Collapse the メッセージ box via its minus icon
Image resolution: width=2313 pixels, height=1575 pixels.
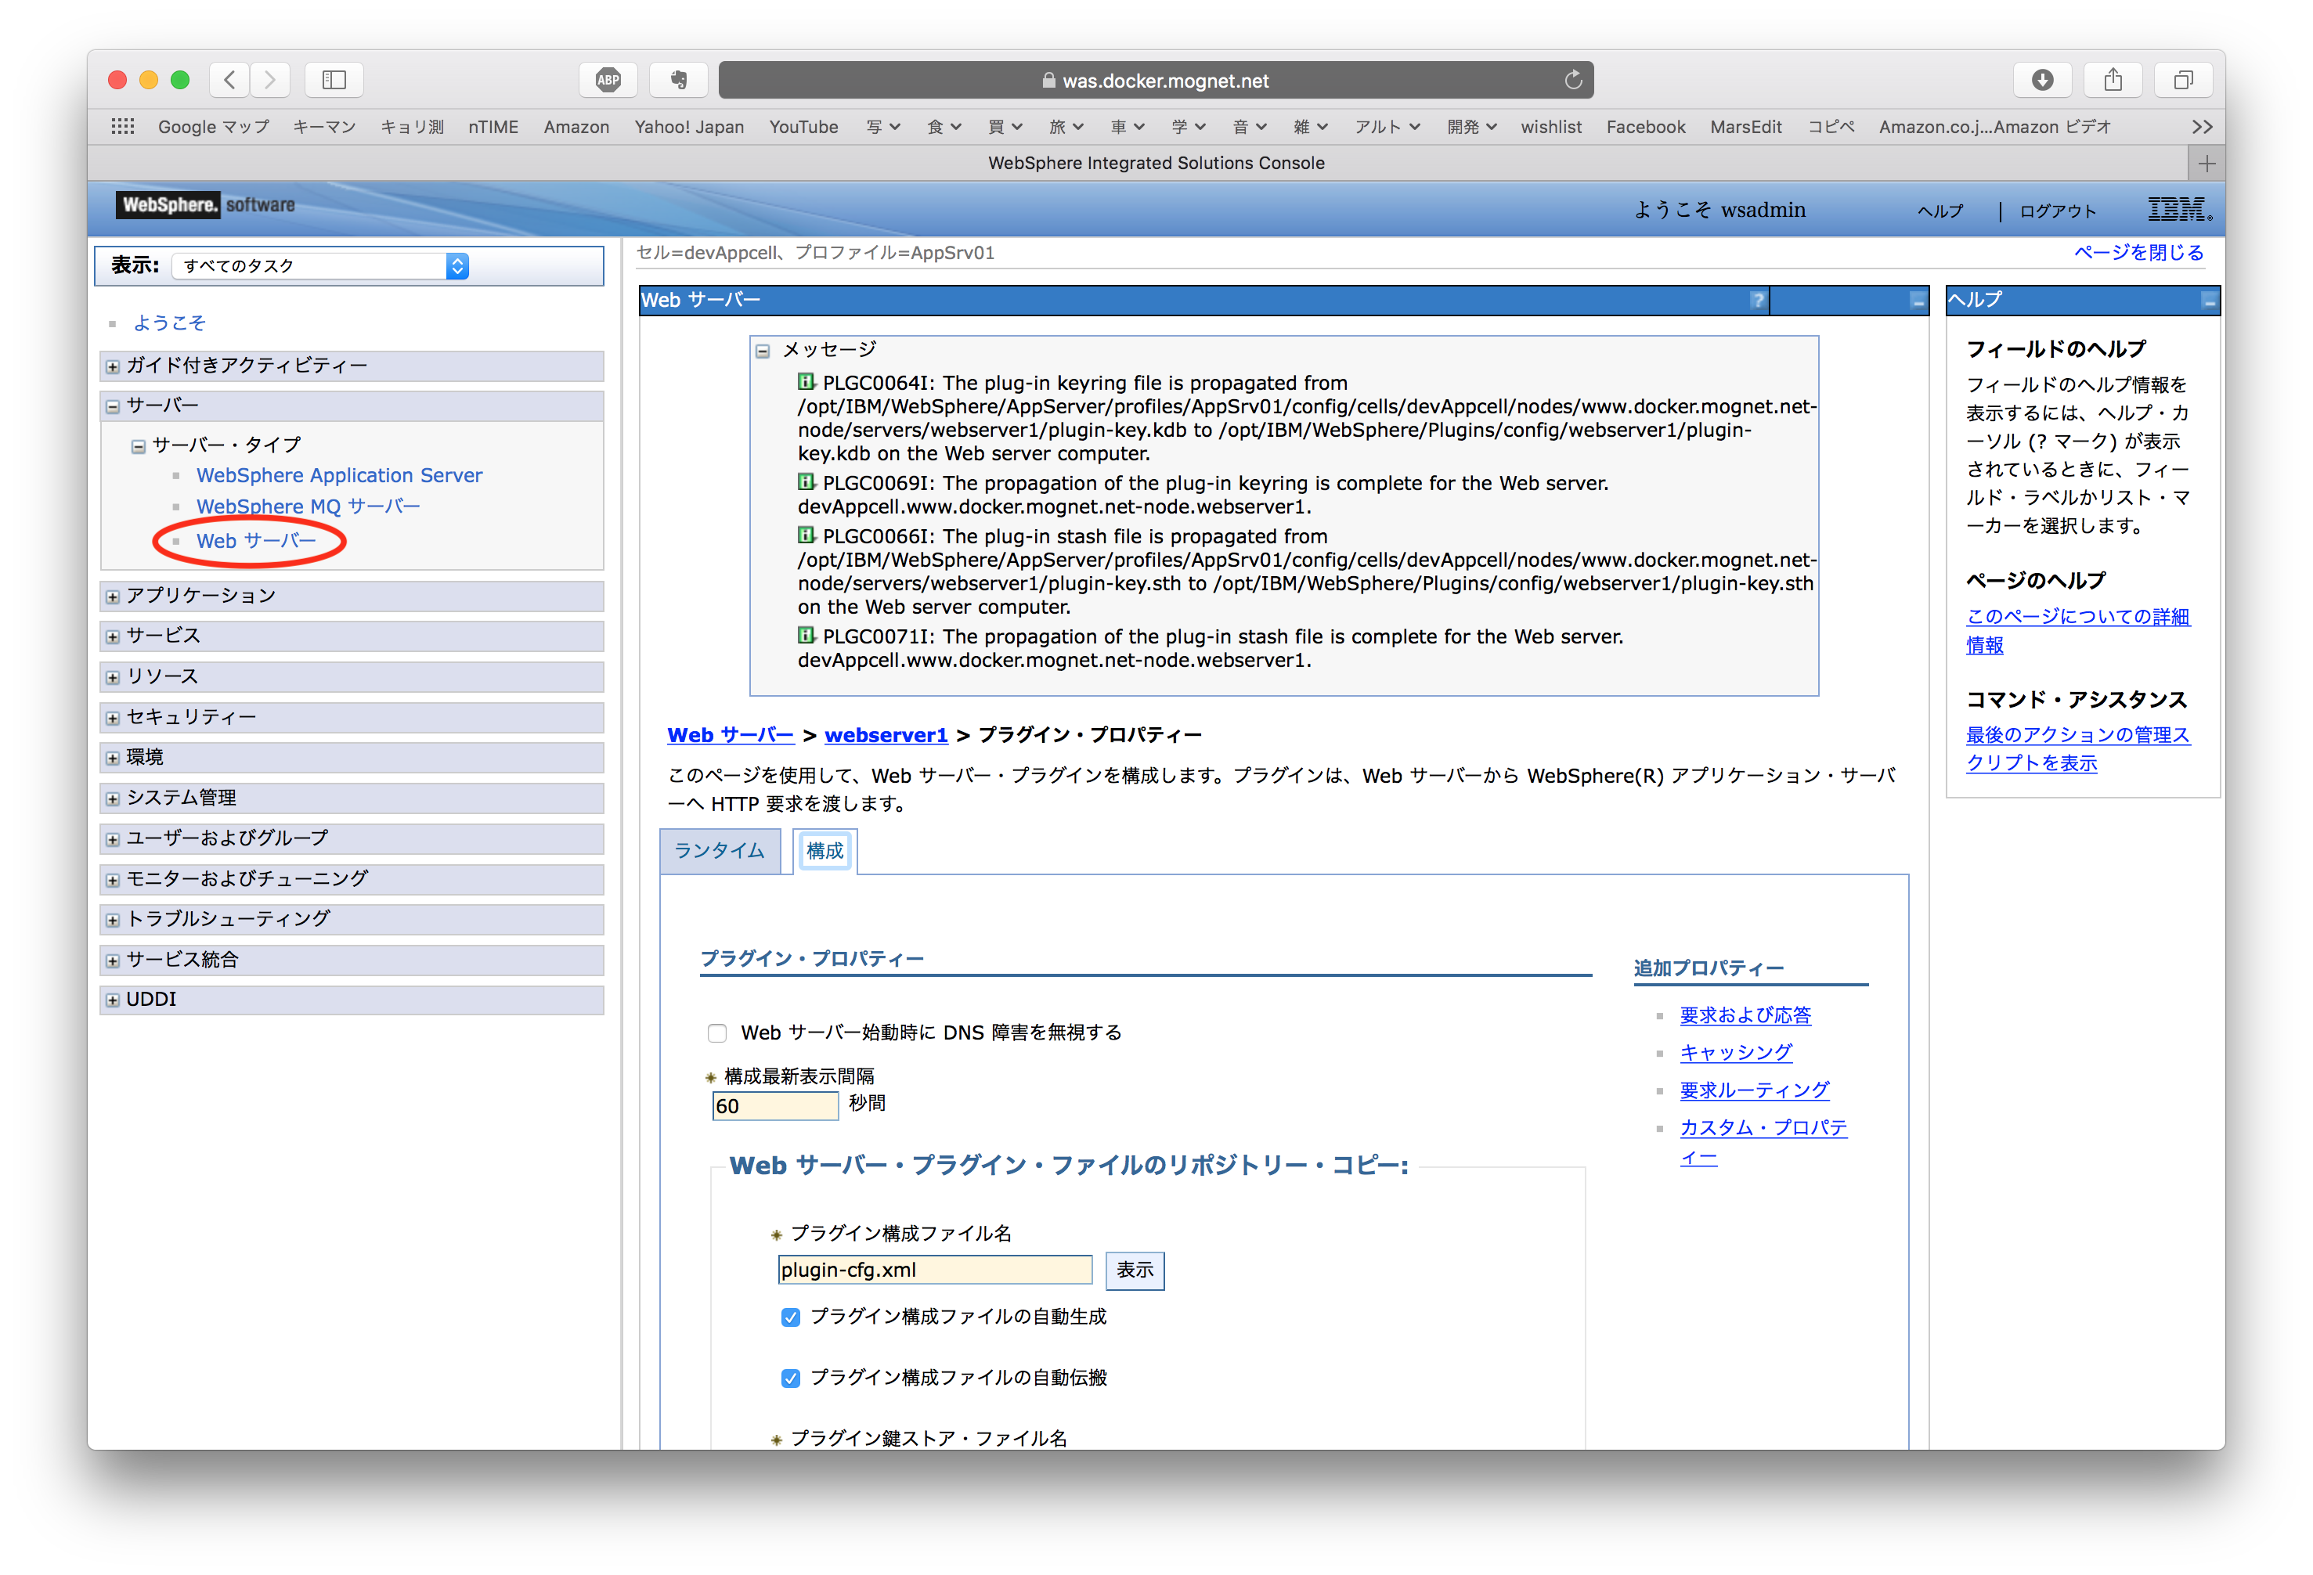[x=761, y=350]
